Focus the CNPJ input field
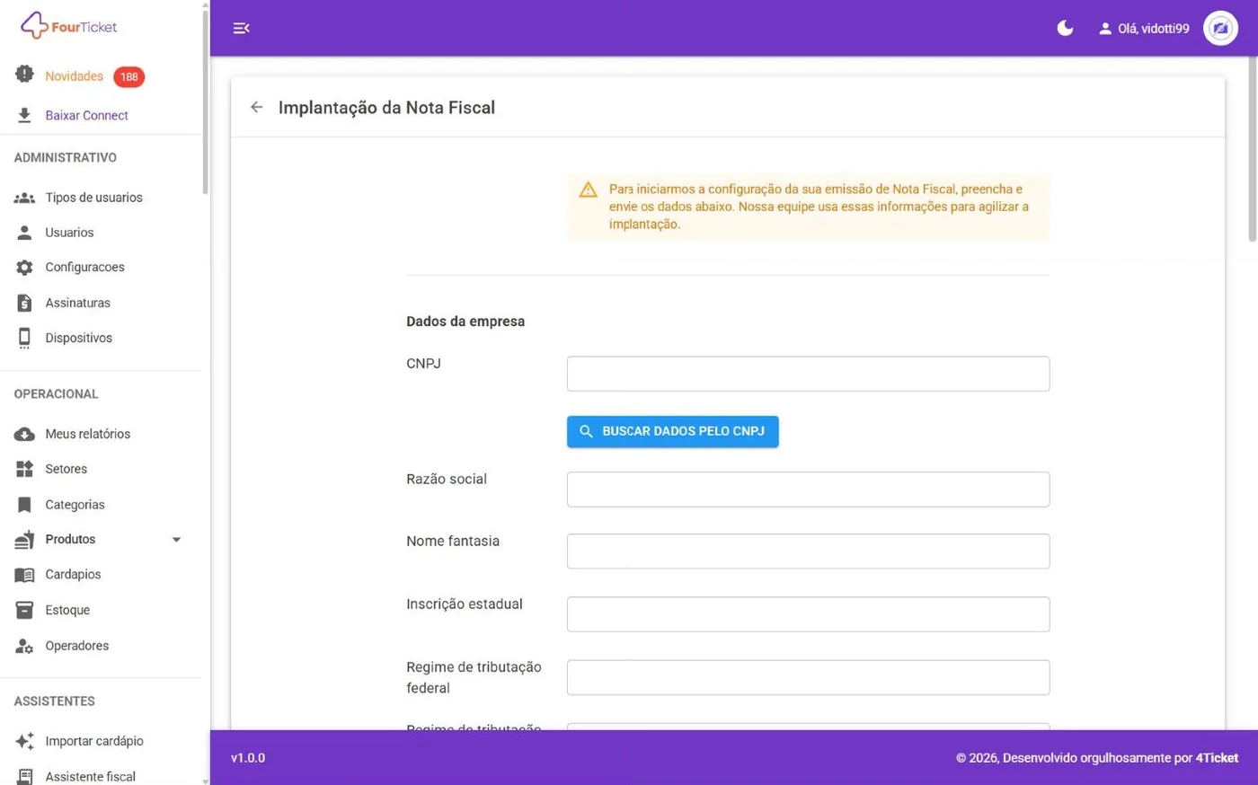The height and width of the screenshot is (785, 1258). (808, 374)
